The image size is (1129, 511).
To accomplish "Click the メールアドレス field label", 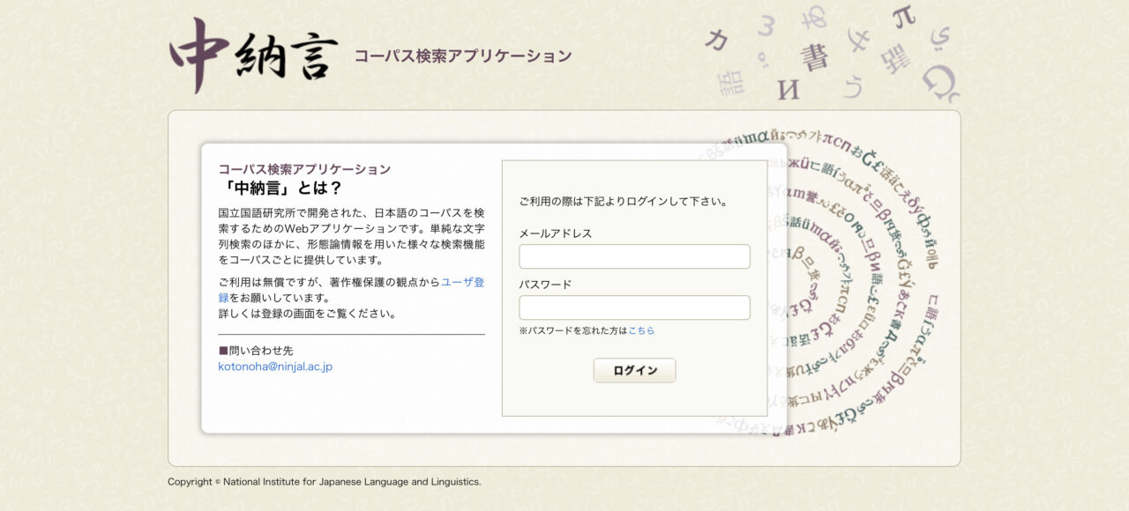I will click(x=555, y=233).
